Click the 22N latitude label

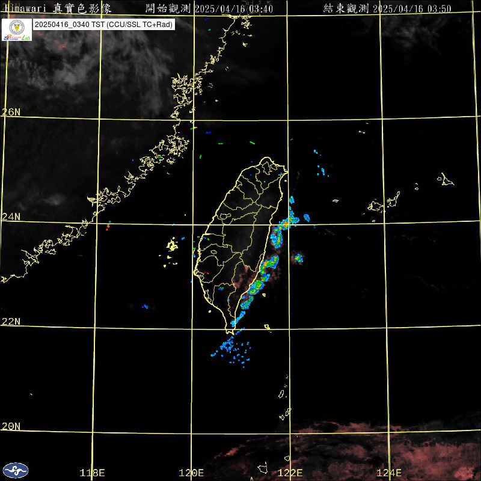pos(11,321)
